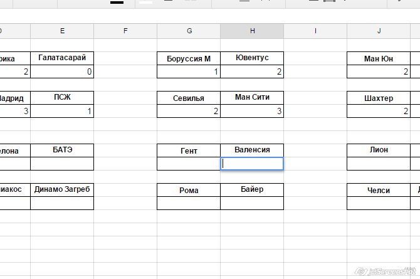Click the column H header
The height and width of the screenshot is (279, 420).
pyautogui.click(x=252, y=31)
